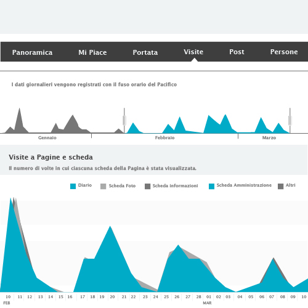Select the Marzo month on timeline
The image size is (308, 308).
pos(269,137)
